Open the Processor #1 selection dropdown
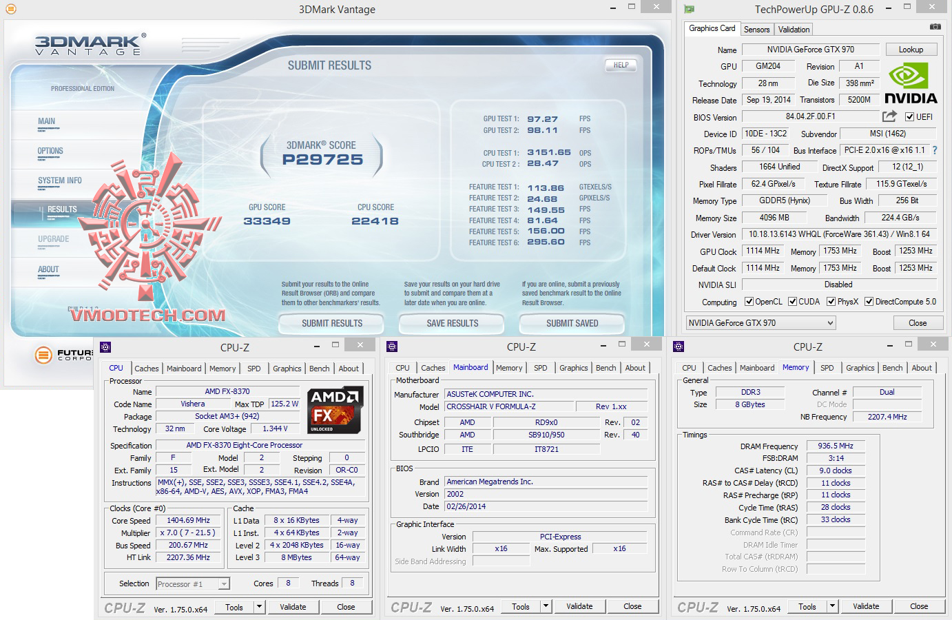This screenshot has width=952, height=620. point(192,583)
